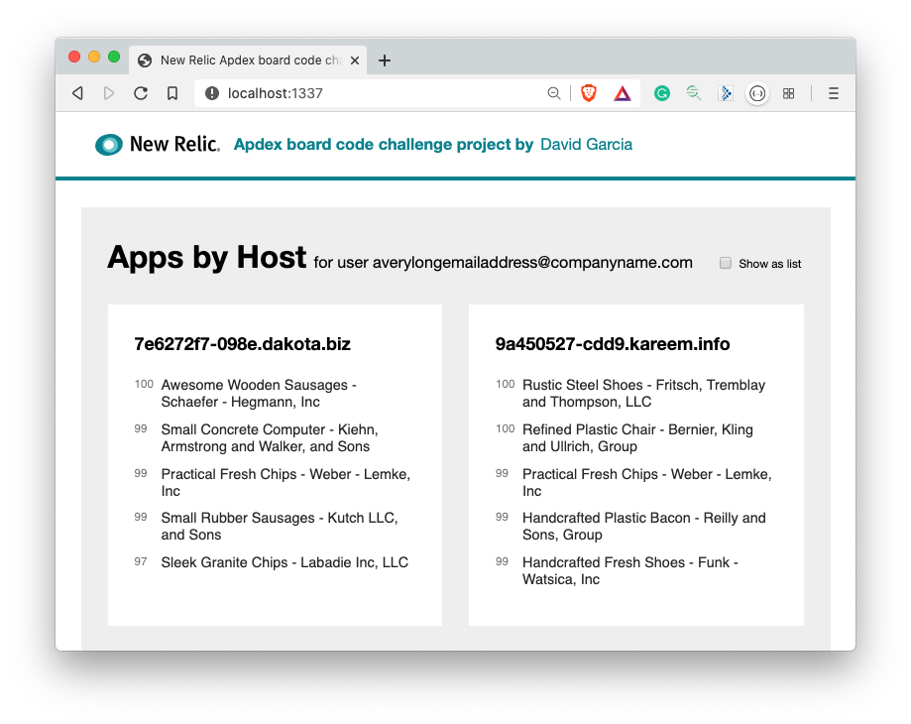Open the green search extension icon
911x724 pixels.
click(x=693, y=93)
